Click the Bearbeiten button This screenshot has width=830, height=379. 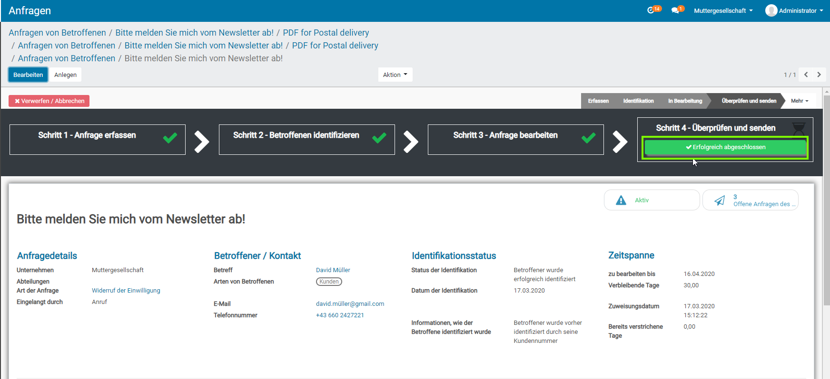pyautogui.click(x=28, y=75)
